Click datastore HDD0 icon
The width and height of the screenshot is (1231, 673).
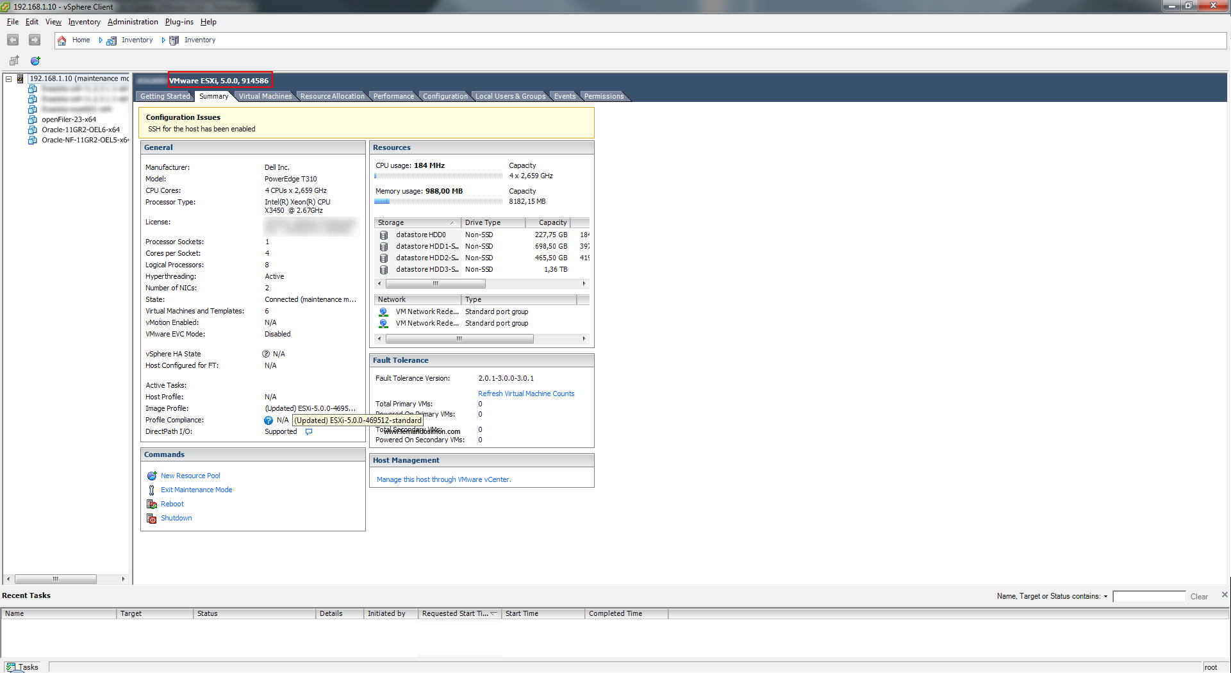(384, 235)
